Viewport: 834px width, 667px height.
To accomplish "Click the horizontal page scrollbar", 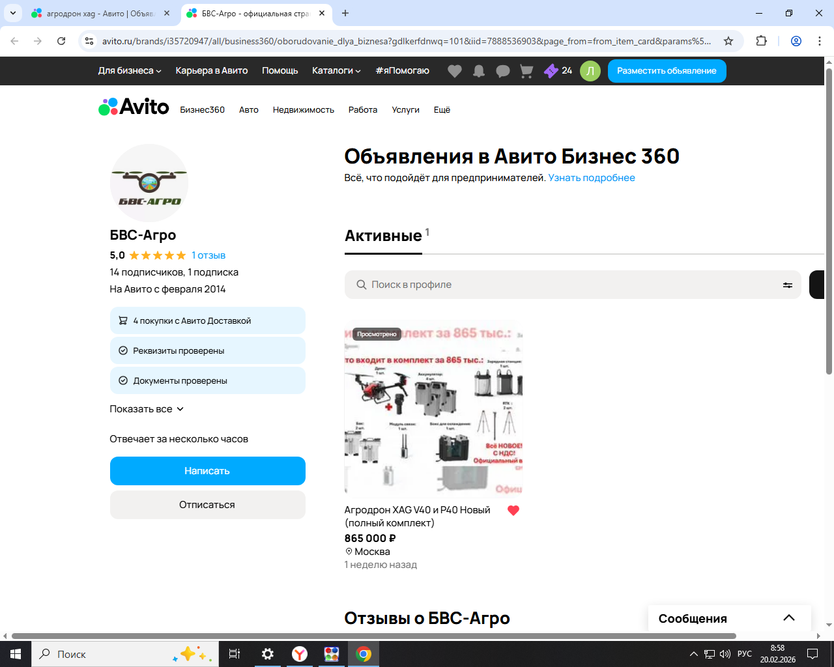I will [x=374, y=636].
